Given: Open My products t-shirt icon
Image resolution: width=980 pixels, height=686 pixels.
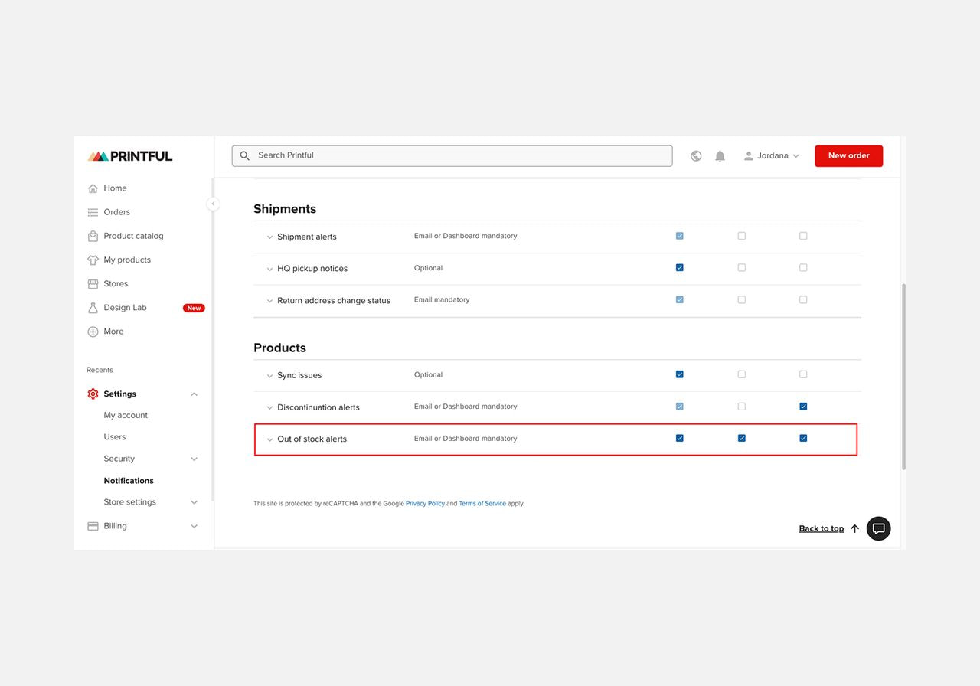Looking at the screenshot, I should click(93, 260).
